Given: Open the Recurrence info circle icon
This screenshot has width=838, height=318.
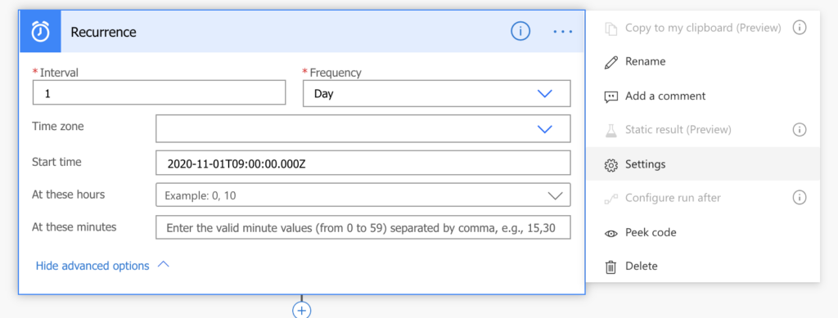Looking at the screenshot, I should [520, 32].
